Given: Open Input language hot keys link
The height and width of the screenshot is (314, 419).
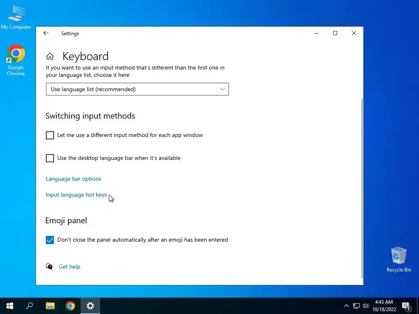Looking at the screenshot, I should [77, 195].
